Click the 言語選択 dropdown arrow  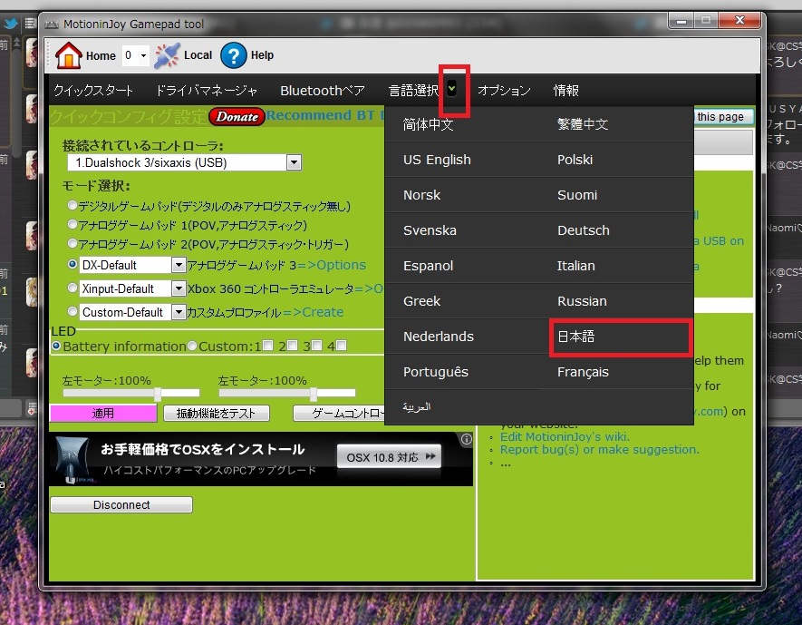point(451,89)
